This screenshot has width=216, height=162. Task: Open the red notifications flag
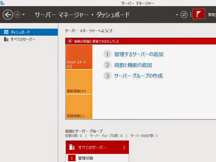[x=198, y=14]
